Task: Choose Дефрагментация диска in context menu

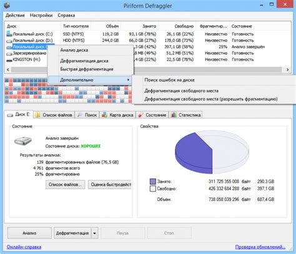Action: click(x=91, y=61)
